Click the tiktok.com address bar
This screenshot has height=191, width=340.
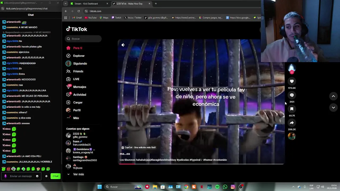(173, 11)
